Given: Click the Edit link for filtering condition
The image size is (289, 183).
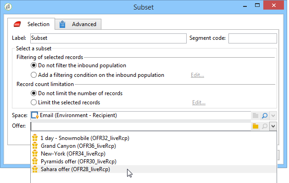Looking at the screenshot, I should pos(197,75).
